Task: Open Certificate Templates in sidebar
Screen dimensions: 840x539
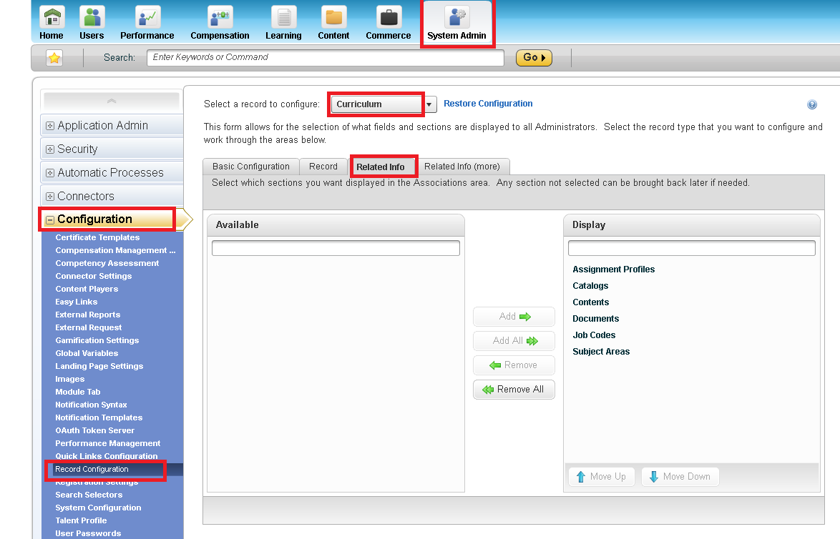Action: pos(97,237)
